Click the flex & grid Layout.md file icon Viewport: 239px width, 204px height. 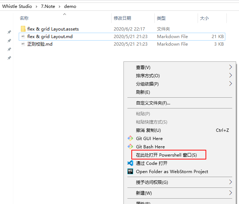point(23,36)
